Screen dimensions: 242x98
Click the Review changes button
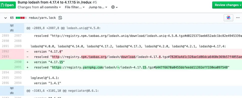coord(227,5)
